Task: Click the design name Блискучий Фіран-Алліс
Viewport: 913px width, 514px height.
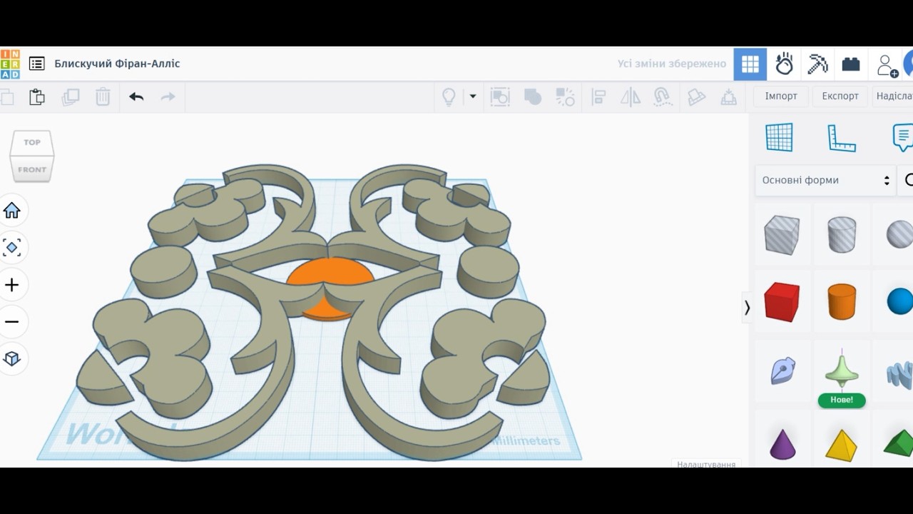Action: (117, 64)
